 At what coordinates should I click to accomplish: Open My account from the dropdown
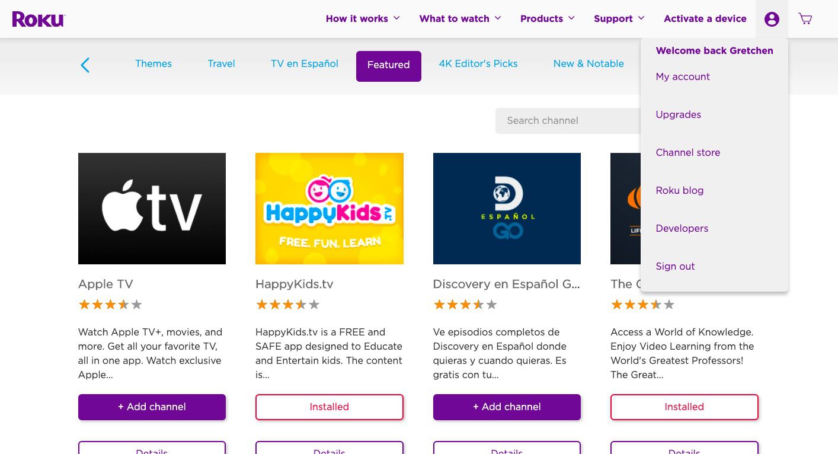click(683, 76)
